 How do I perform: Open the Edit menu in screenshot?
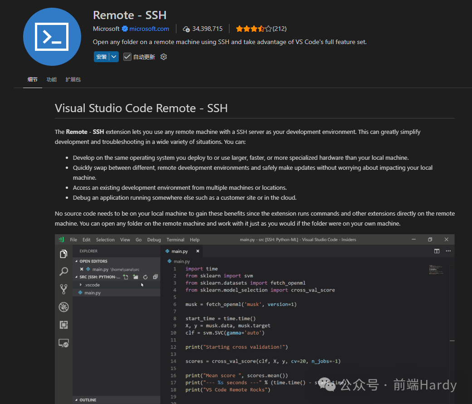pyautogui.click(x=87, y=240)
